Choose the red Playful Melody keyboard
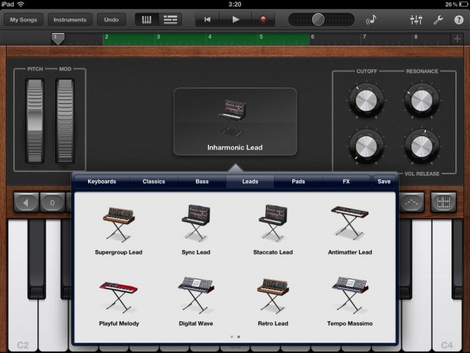The image size is (470, 353). (118, 294)
